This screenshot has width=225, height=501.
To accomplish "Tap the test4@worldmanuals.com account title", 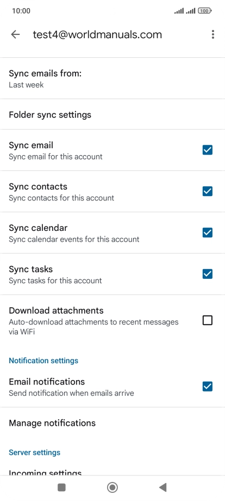I will (97, 34).
